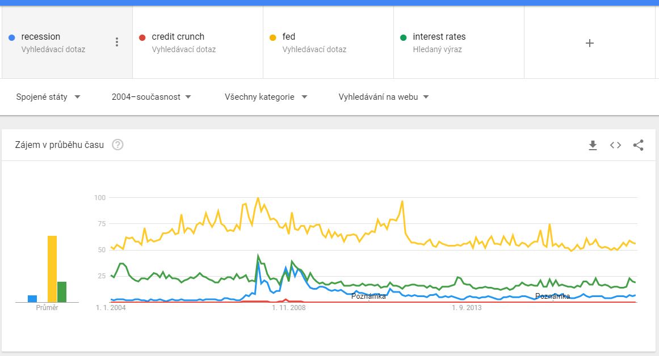
Task: Expand the Všechny kategorie dropdown
Action: coord(266,97)
